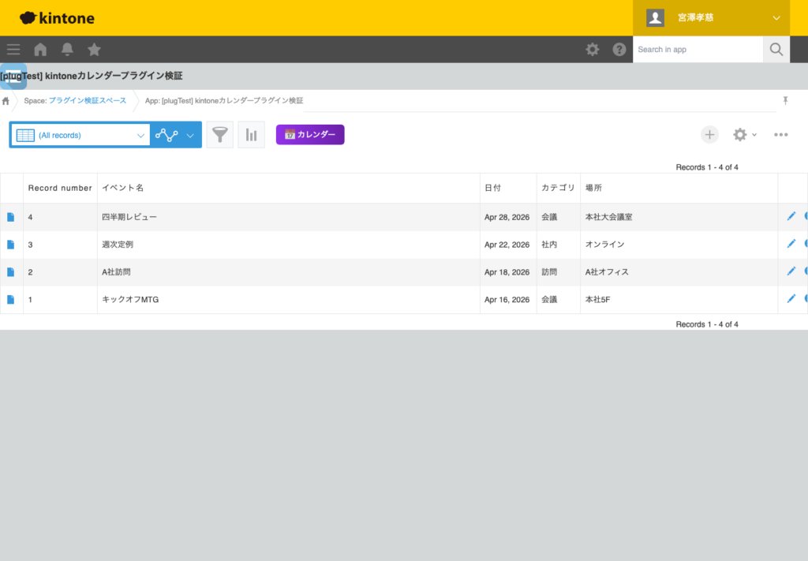Go to the kintone home portal icon
Image resolution: width=808 pixels, height=561 pixels.
pos(40,50)
